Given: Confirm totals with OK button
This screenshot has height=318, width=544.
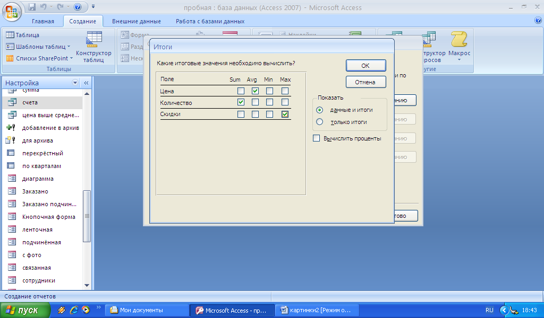Looking at the screenshot, I should coord(365,66).
